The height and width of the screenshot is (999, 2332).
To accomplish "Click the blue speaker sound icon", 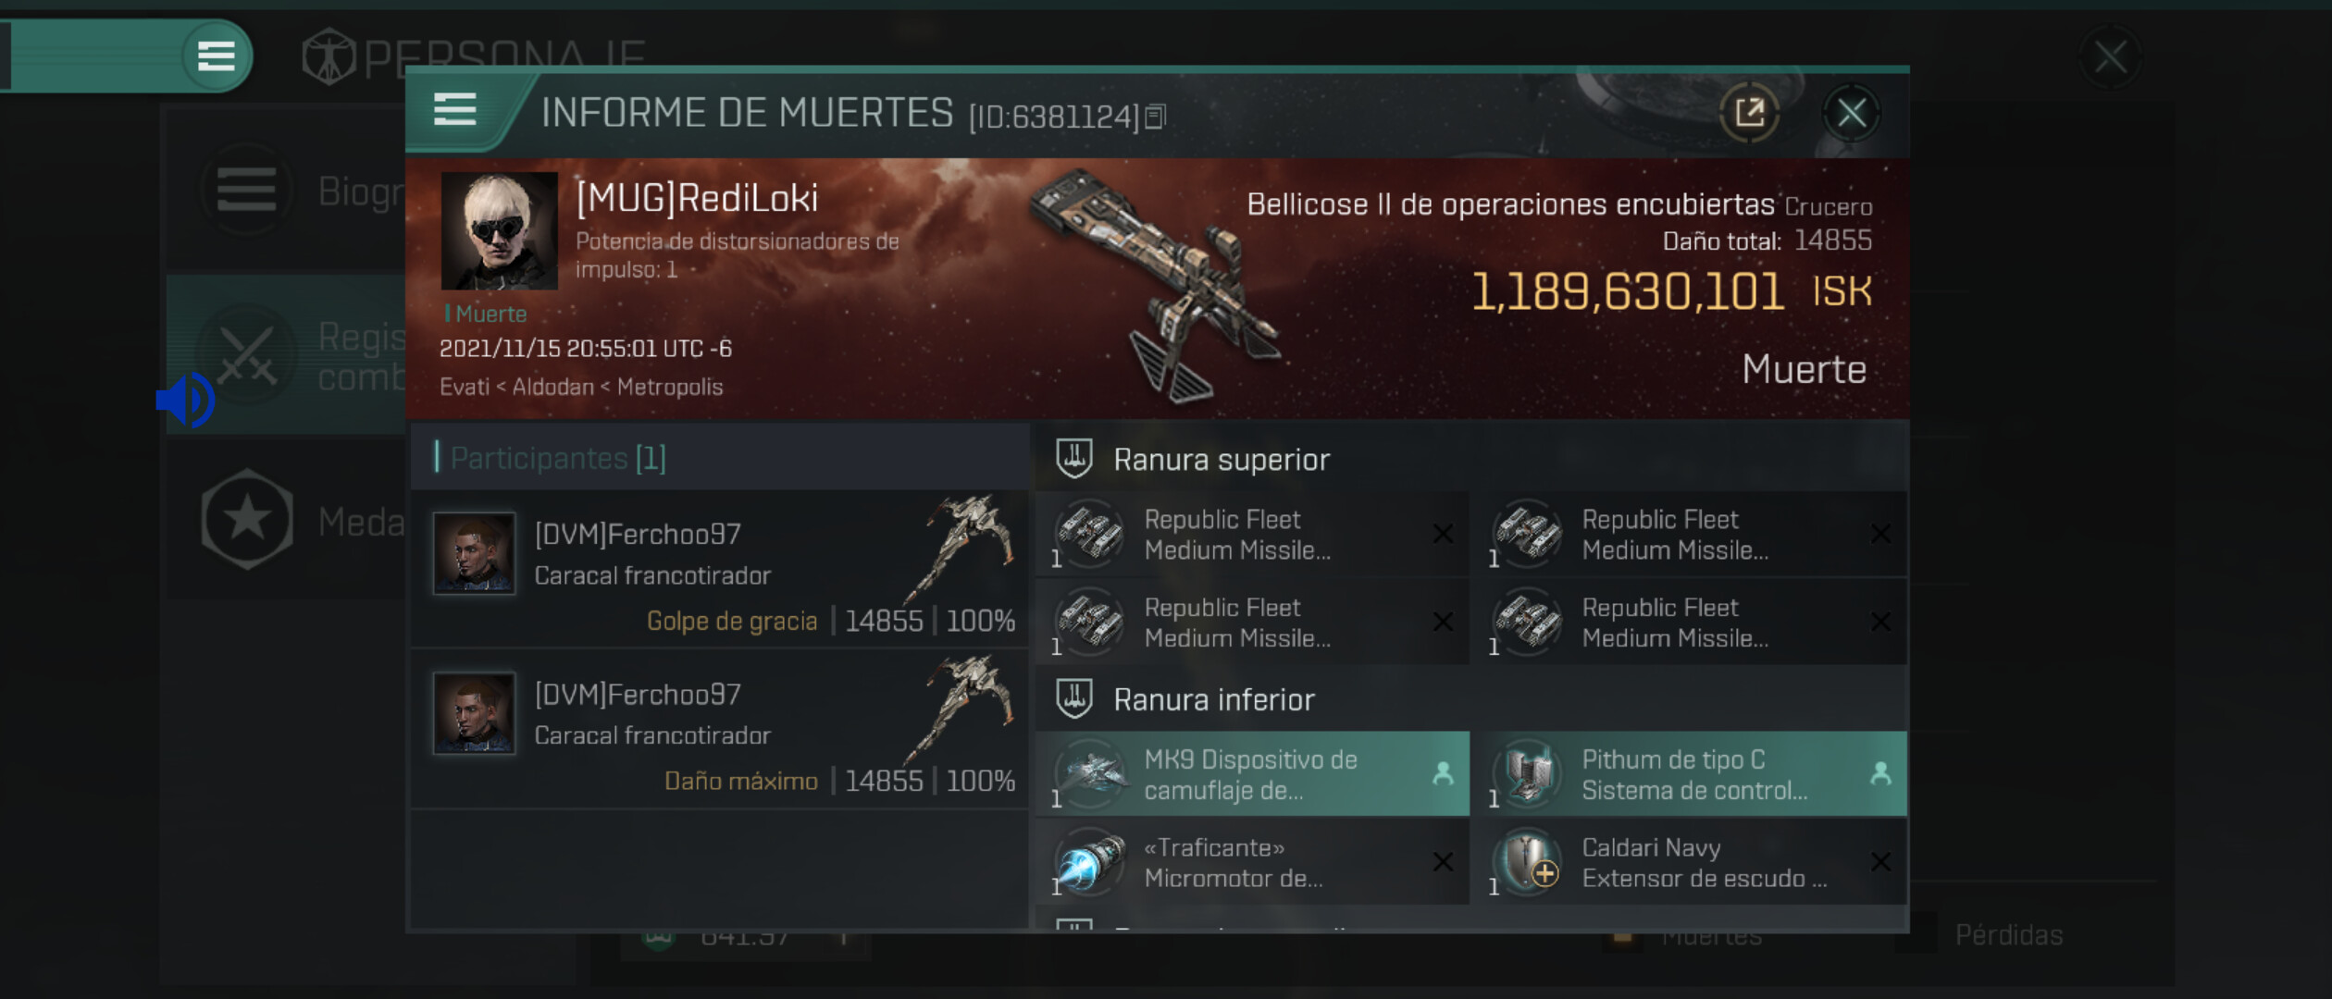I will pos(185,401).
